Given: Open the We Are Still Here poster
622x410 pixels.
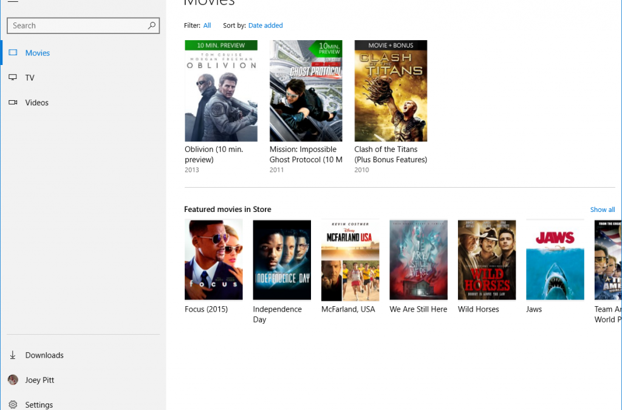Looking at the screenshot, I should click(x=419, y=260).
